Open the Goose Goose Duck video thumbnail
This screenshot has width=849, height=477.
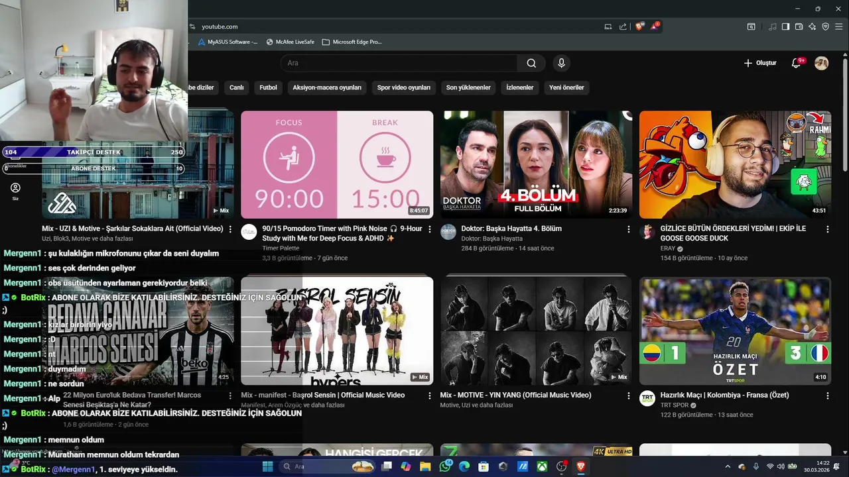pyautogui.click(x=735, y=164)
